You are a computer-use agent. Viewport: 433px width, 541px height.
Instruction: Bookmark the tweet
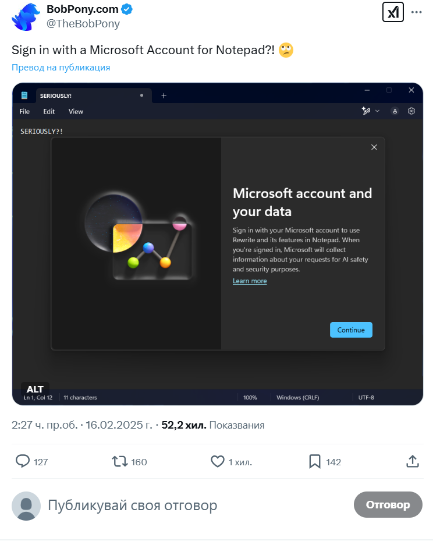pyautogui.click(x=315, y=461)
